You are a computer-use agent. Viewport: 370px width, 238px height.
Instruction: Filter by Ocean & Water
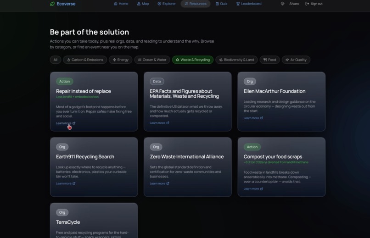tap(152, 60)
